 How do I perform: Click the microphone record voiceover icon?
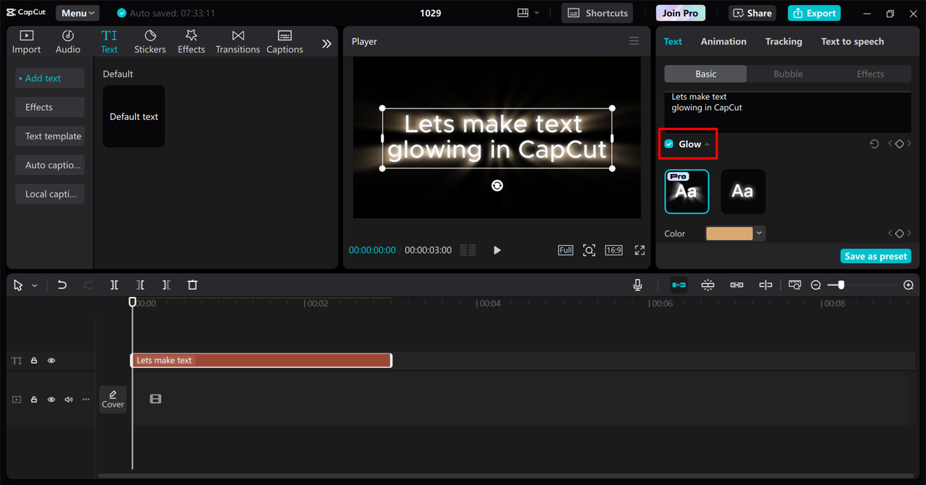(x=637, y=285)
